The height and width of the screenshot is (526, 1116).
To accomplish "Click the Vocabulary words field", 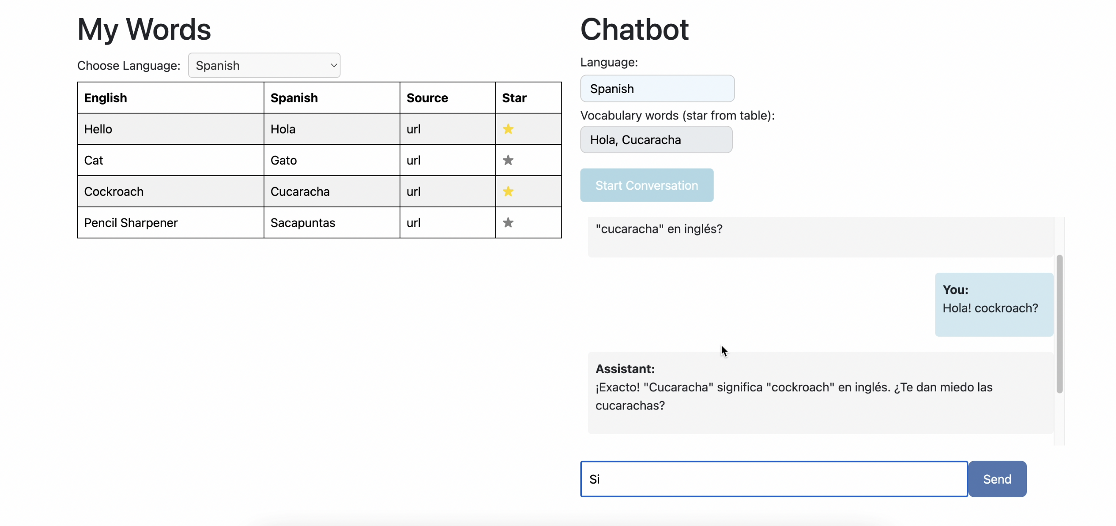I will tap(656, 140).
